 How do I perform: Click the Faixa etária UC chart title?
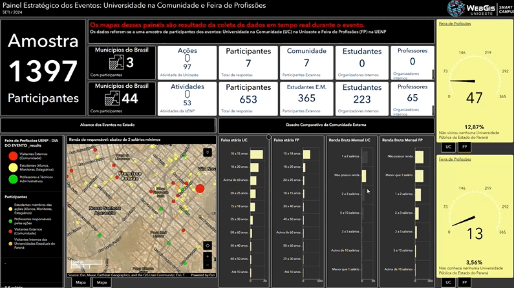[x=234, y=140]
